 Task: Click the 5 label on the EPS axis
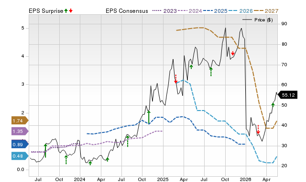point(23,28)
